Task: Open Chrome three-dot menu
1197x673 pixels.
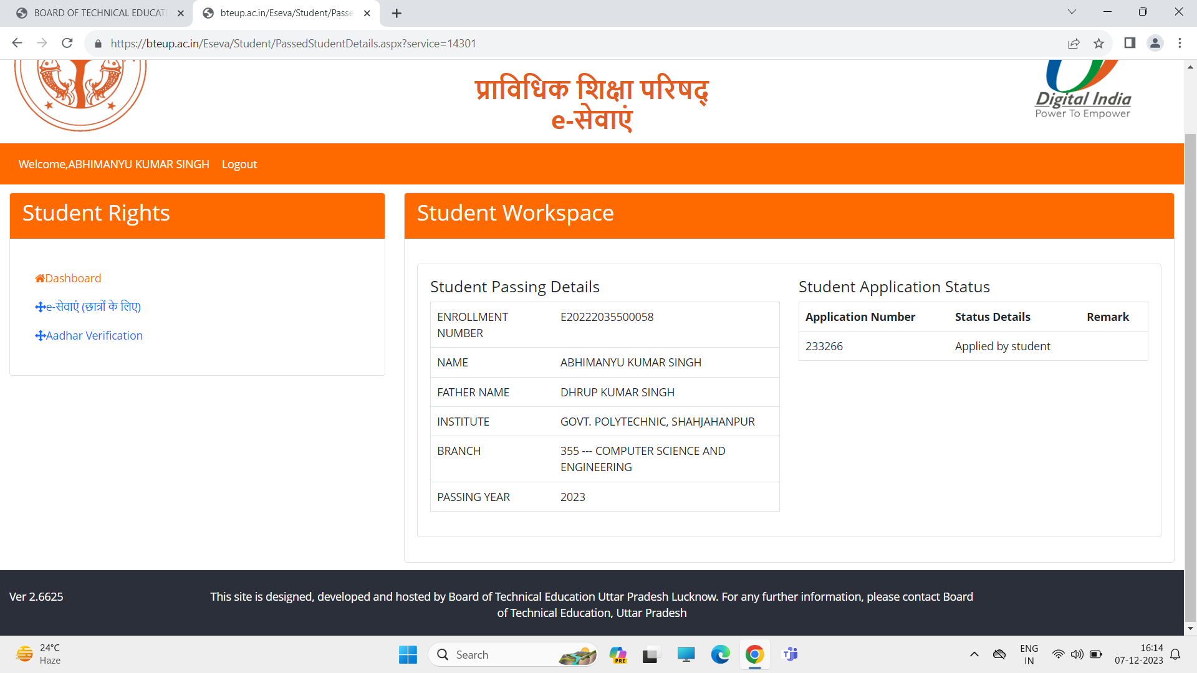Action: pos(1180,43)
